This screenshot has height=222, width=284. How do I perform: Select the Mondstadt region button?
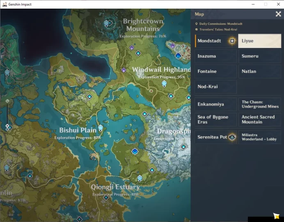click(216, 41)
